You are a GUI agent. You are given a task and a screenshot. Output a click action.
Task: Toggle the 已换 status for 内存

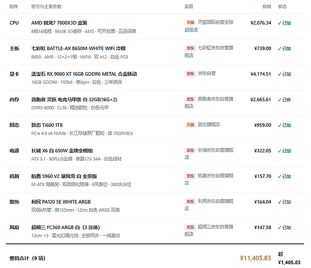pos(284,100)
